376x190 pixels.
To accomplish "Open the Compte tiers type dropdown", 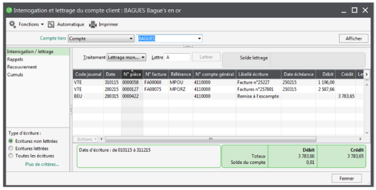I will click(101, 39).
